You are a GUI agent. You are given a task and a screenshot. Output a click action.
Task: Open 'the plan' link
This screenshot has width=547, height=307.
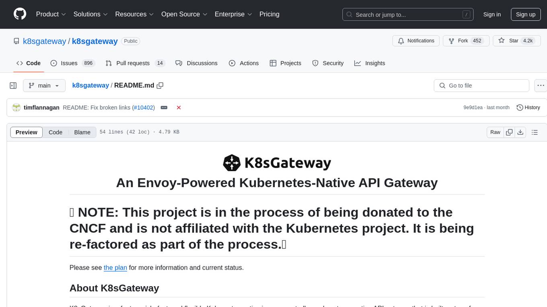[115, 268]
